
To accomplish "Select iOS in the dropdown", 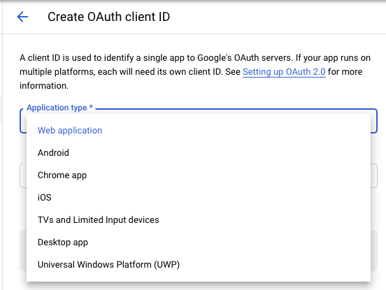I will click(199, 198).
